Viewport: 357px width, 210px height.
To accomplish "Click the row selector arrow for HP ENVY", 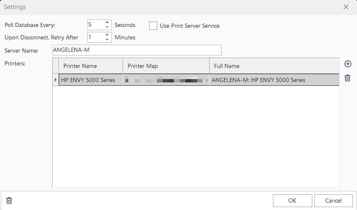I will 55,80.
